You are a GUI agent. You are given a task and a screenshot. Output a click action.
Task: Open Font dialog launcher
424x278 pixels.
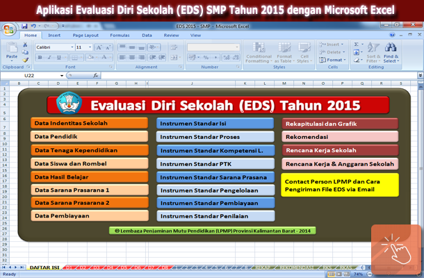pos(111,67)
